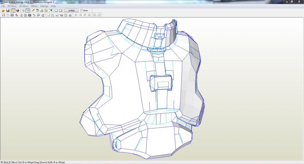
Task: Click the green cube with dotted frame icon
Action: (50, 10)
